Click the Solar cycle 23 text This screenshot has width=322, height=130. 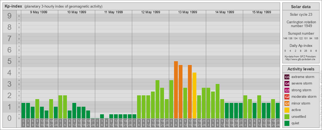point(301,15)
